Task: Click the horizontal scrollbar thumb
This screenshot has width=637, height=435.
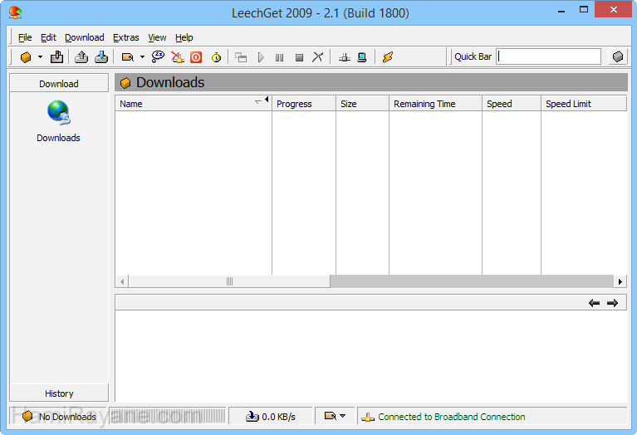Action: click(x=229, y=281)
